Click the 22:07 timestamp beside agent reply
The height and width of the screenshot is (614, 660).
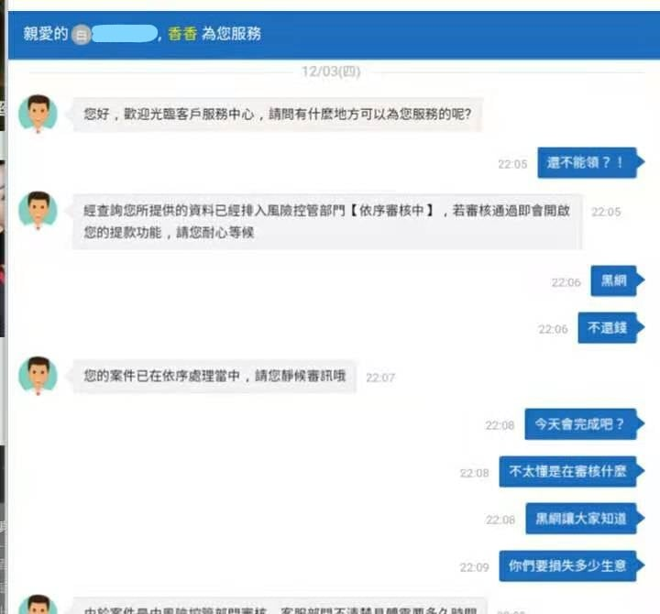tap(380, 378)
